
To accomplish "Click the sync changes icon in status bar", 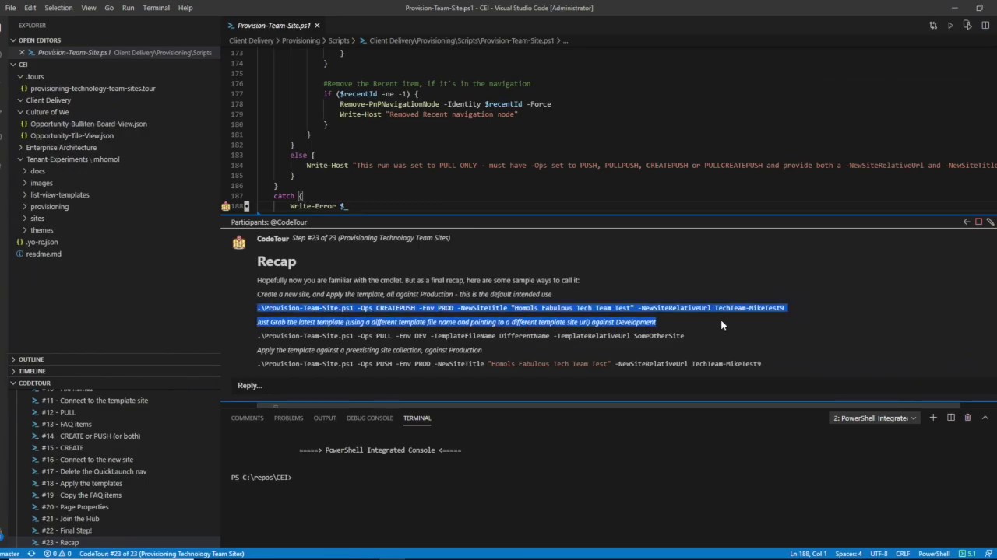I will (31, 554).
